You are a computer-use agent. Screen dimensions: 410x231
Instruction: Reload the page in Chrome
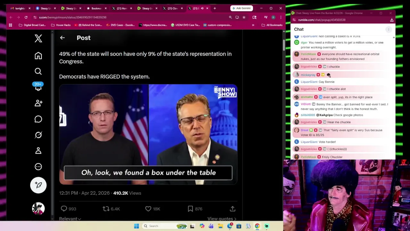26,17
